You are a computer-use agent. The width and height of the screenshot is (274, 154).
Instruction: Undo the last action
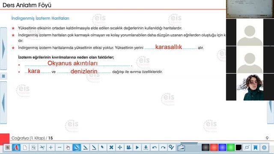pyautogui.click(x=155, y=148)
